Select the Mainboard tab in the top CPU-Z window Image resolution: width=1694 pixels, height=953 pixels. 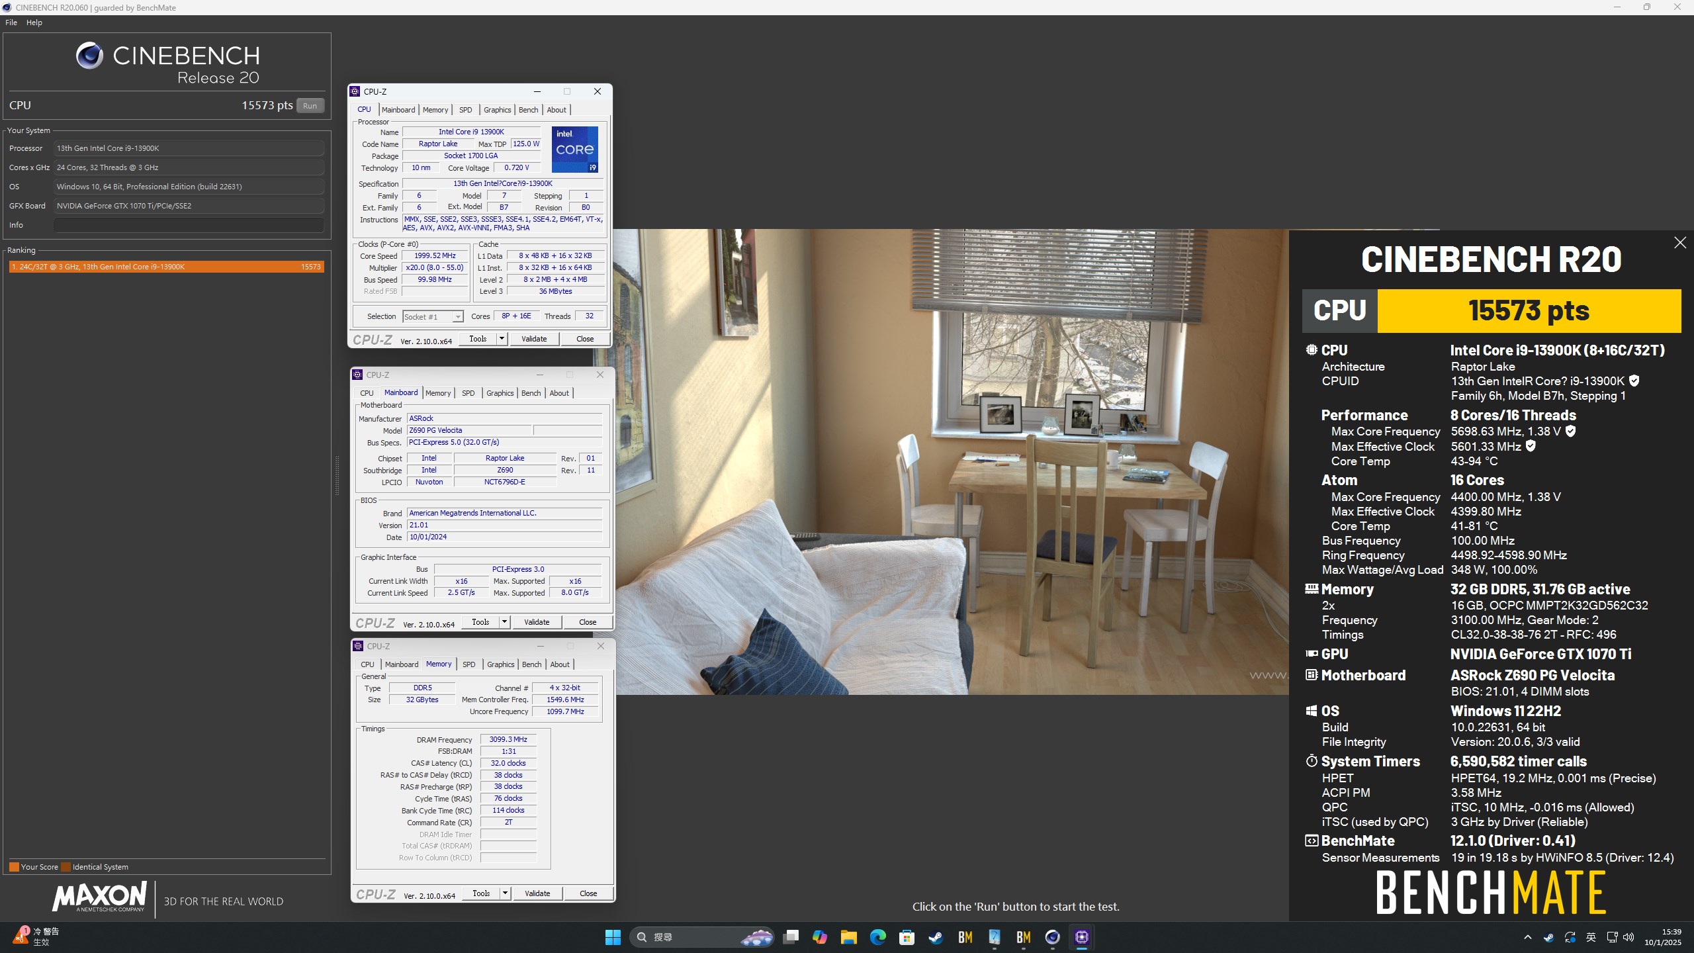coord(398,110)
